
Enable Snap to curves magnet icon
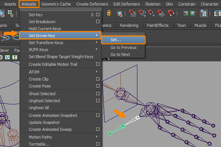142,14
